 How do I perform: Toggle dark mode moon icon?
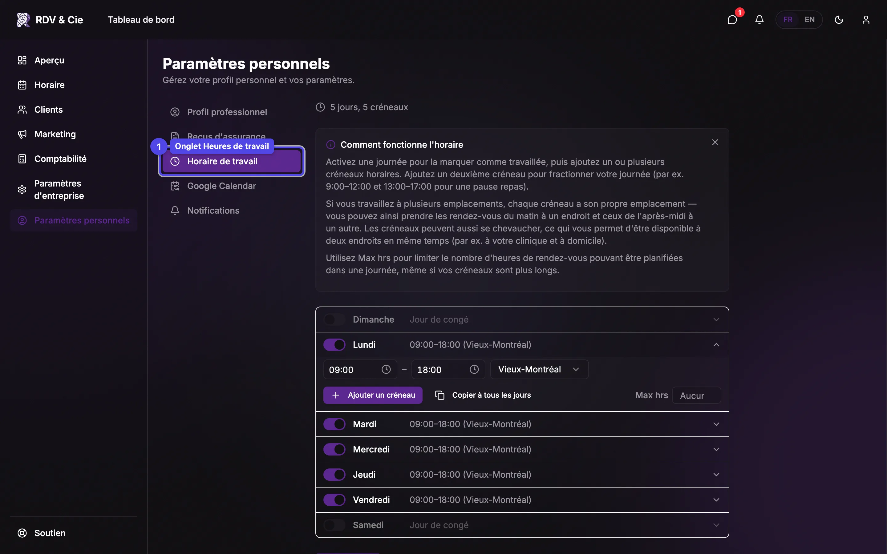point(839,20)
